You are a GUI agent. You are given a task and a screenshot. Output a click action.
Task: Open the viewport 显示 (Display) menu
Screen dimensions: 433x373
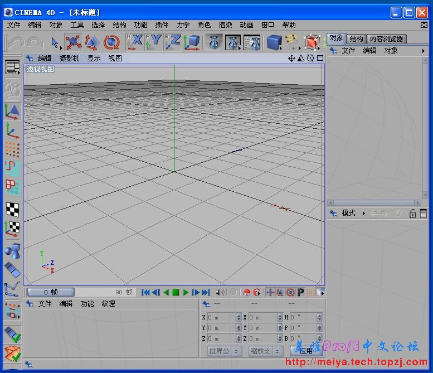pyautogui.click(x=94, y=59)
